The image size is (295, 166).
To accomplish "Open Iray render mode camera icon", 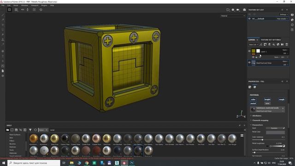I will pos(244,10).
